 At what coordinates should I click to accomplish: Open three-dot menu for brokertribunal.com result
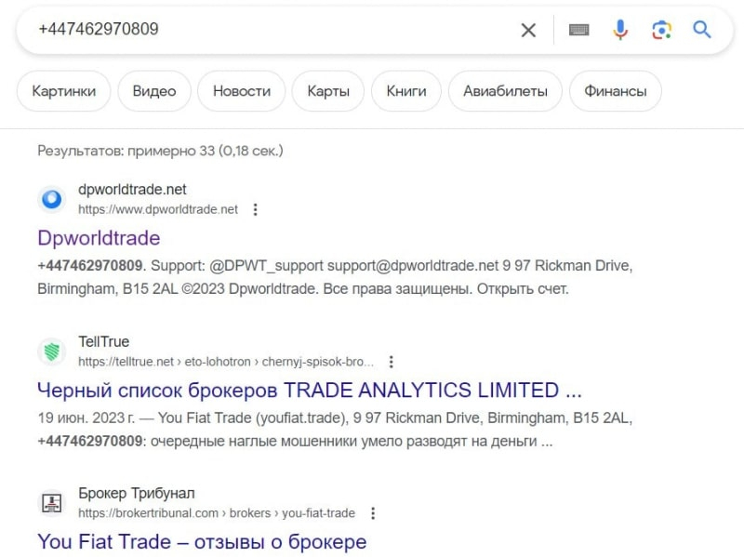(x=373, y=513)
